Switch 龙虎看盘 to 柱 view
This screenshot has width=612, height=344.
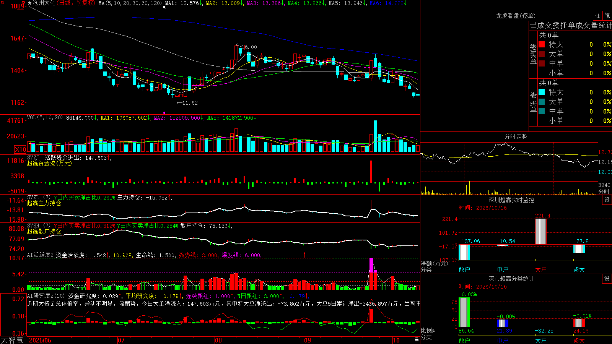tap(597, 15)
